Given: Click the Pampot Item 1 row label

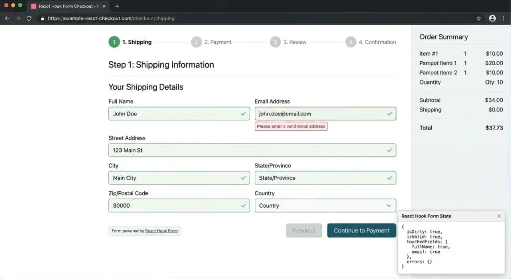Looking at the screenshot, I should pos(438,63).
